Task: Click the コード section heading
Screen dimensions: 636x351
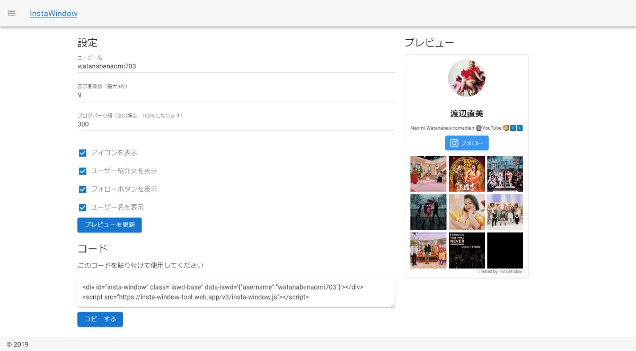Action: pyautogui.click(x=93, y=248)
